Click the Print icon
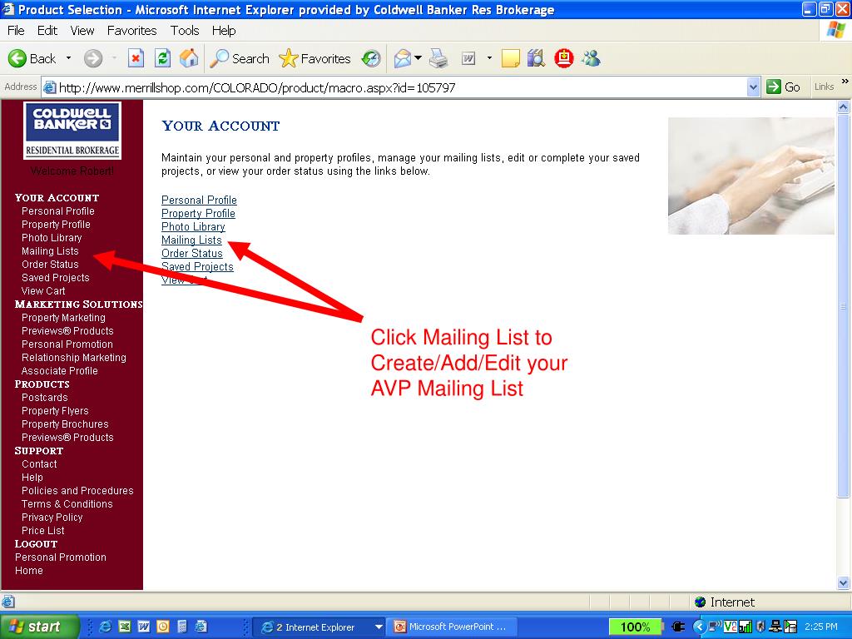 [438, 58]
